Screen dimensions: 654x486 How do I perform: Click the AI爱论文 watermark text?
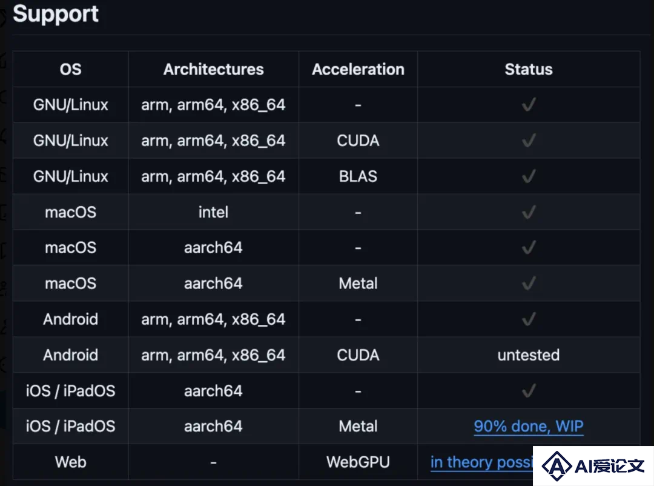coord(610,466)
